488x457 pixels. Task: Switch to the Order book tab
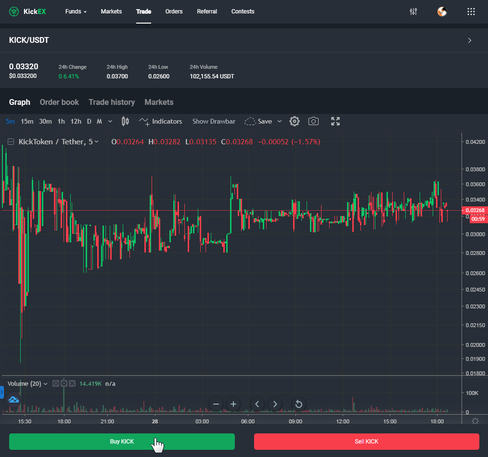pos(59,102)
